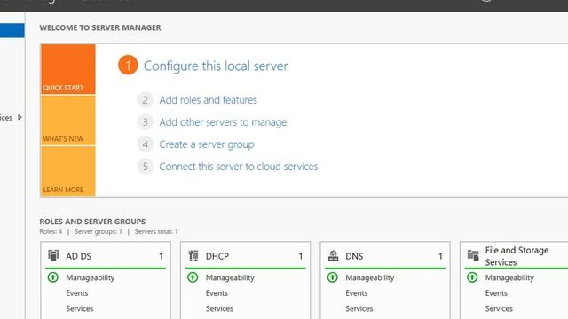Click 'Servers total: 1' summary text
This screenshot has height=319, width=568.
pos(156,231)
